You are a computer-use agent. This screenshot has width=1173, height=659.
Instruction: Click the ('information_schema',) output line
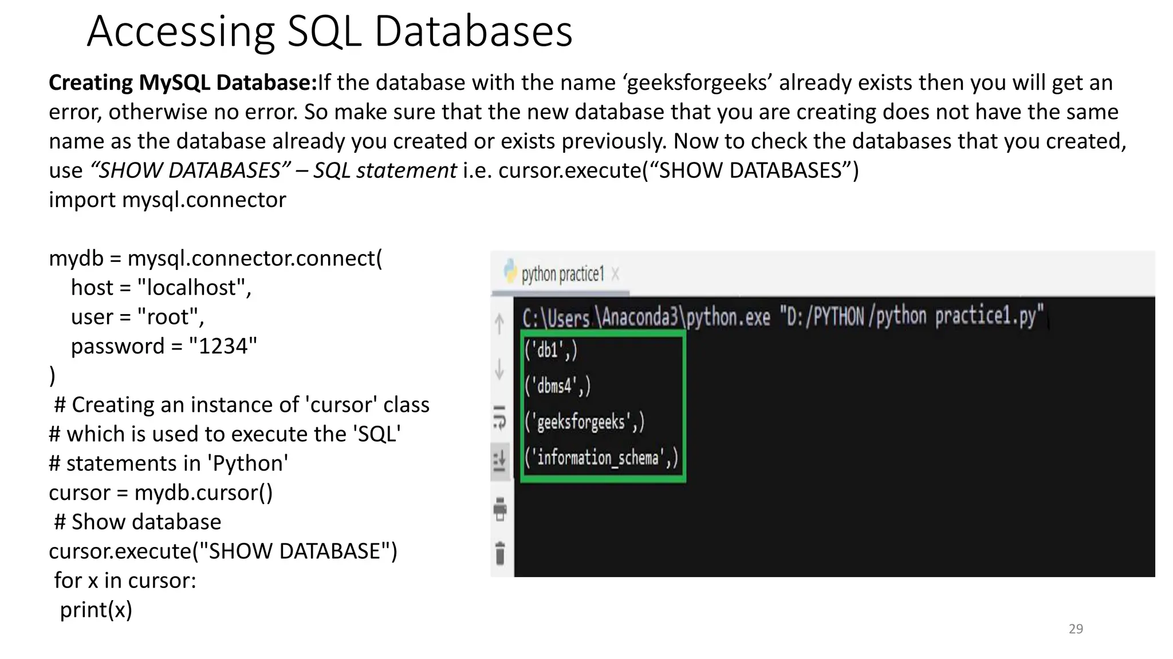(601, 458)
